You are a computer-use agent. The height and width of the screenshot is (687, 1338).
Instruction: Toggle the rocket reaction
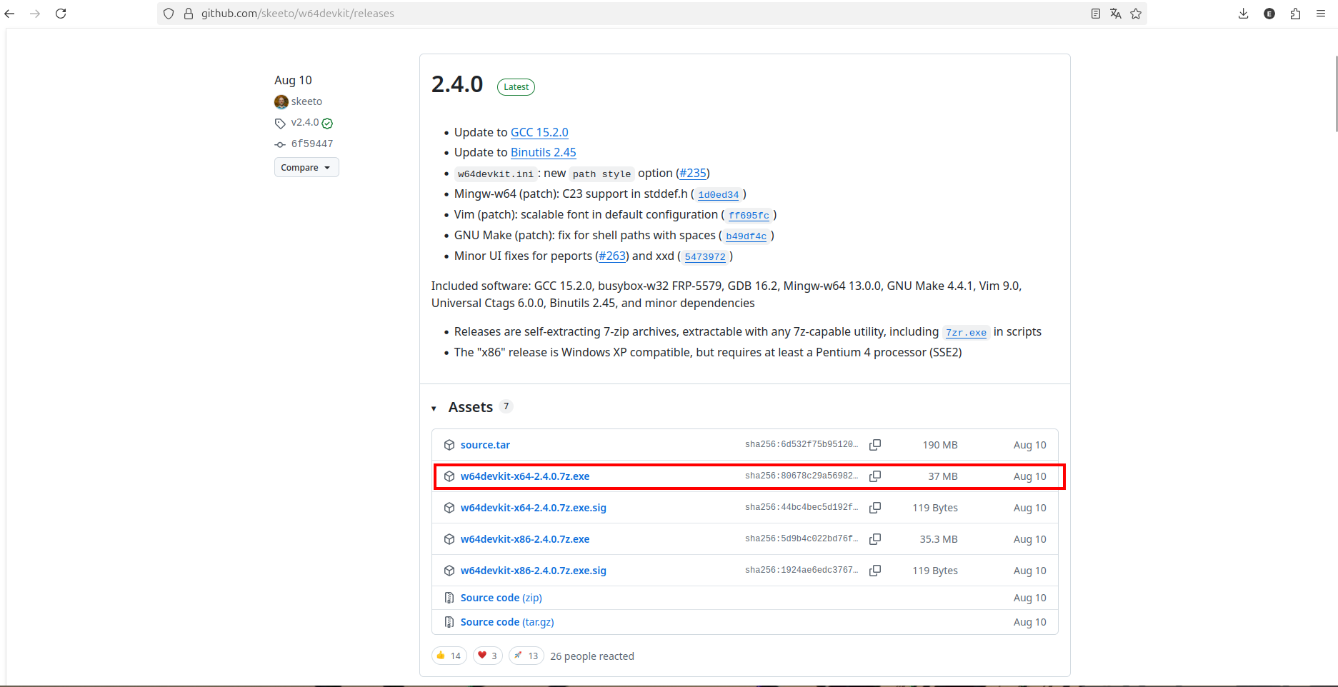[526, 655]
